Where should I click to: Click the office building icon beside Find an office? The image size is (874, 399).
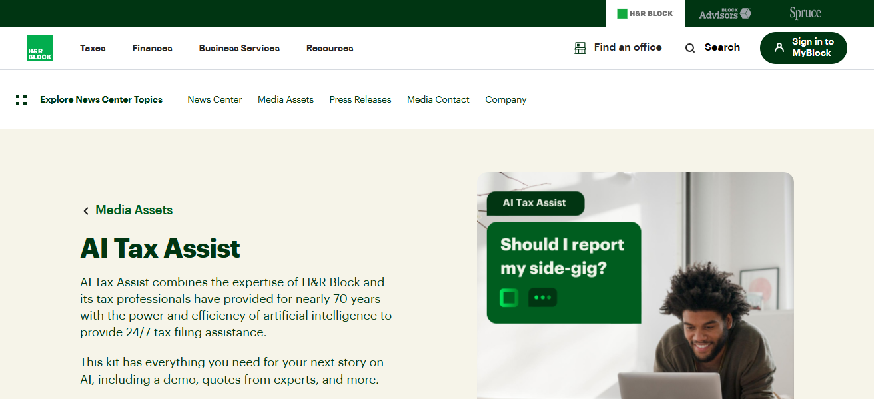[579, 47]
